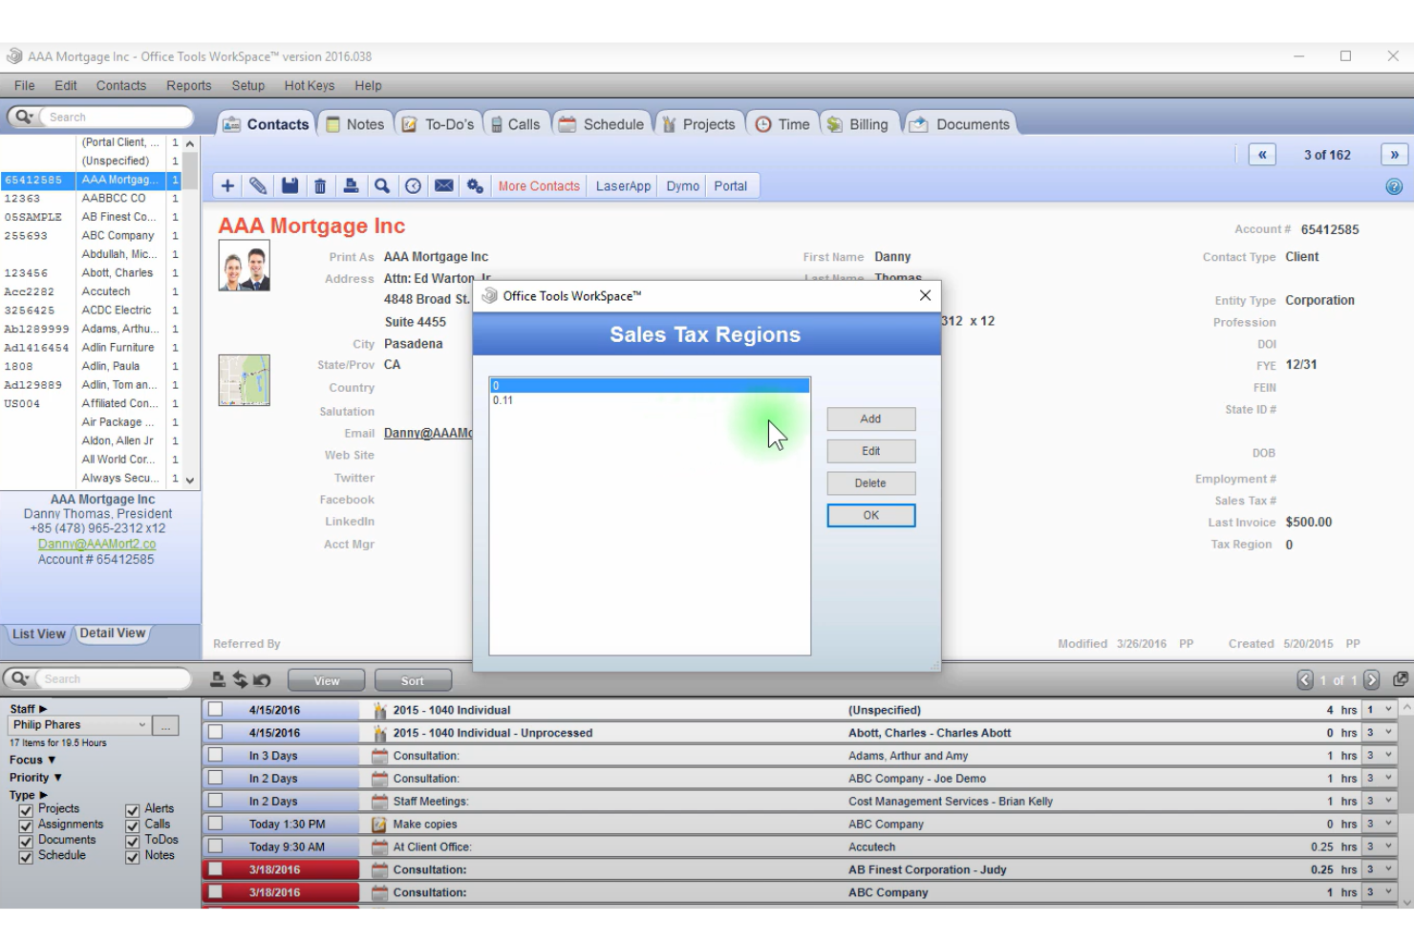Confirm Sales Tax Regions dialog with OK

coord(870,516)
